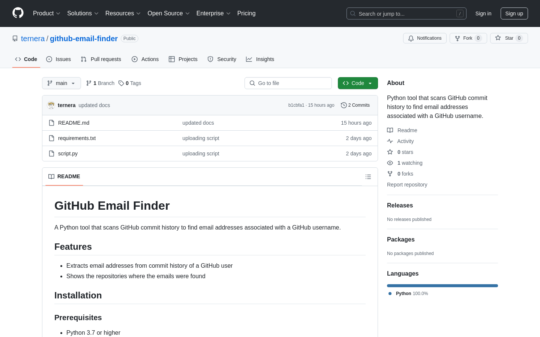
Task: Expand the Product menu
Action: (x=46, y=13)
